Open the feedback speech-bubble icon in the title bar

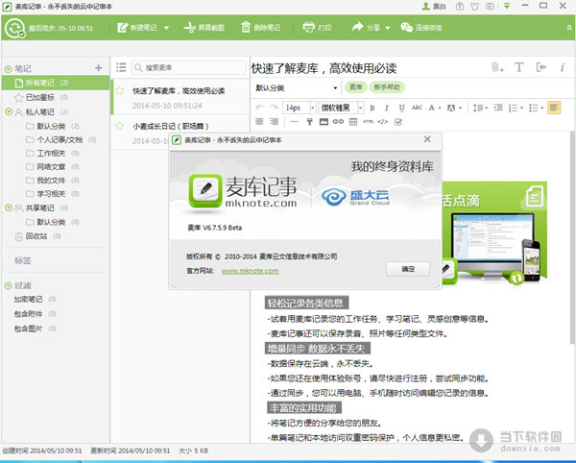pos(490,7)
